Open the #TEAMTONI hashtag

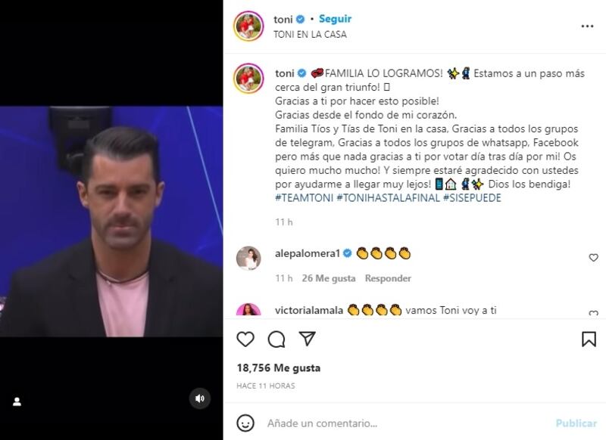[x=305, y=198]
